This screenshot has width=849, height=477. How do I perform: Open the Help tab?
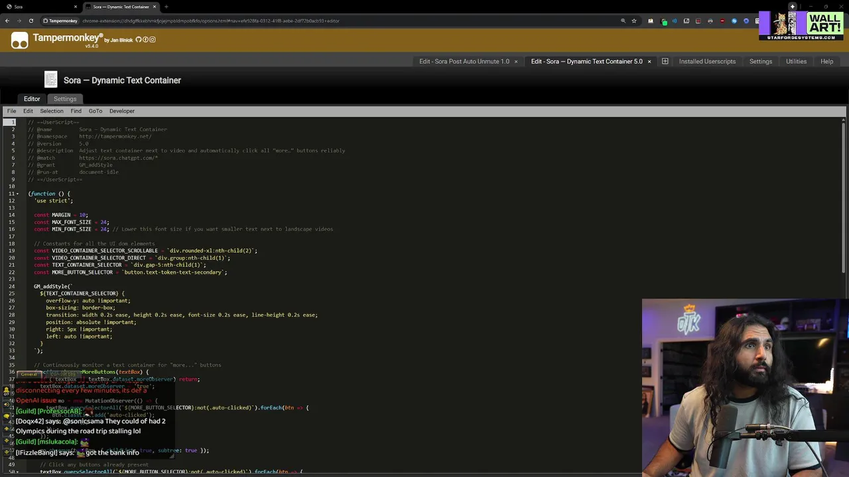coord(826,62)
